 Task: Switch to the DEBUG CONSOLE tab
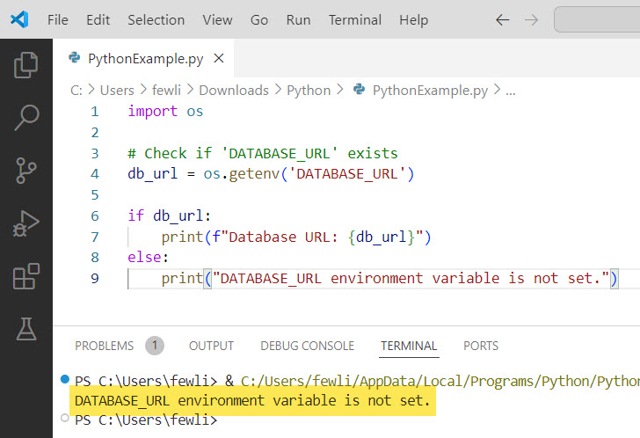coord(308,346)
